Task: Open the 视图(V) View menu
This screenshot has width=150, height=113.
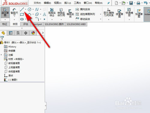Action: click(58, 3)
